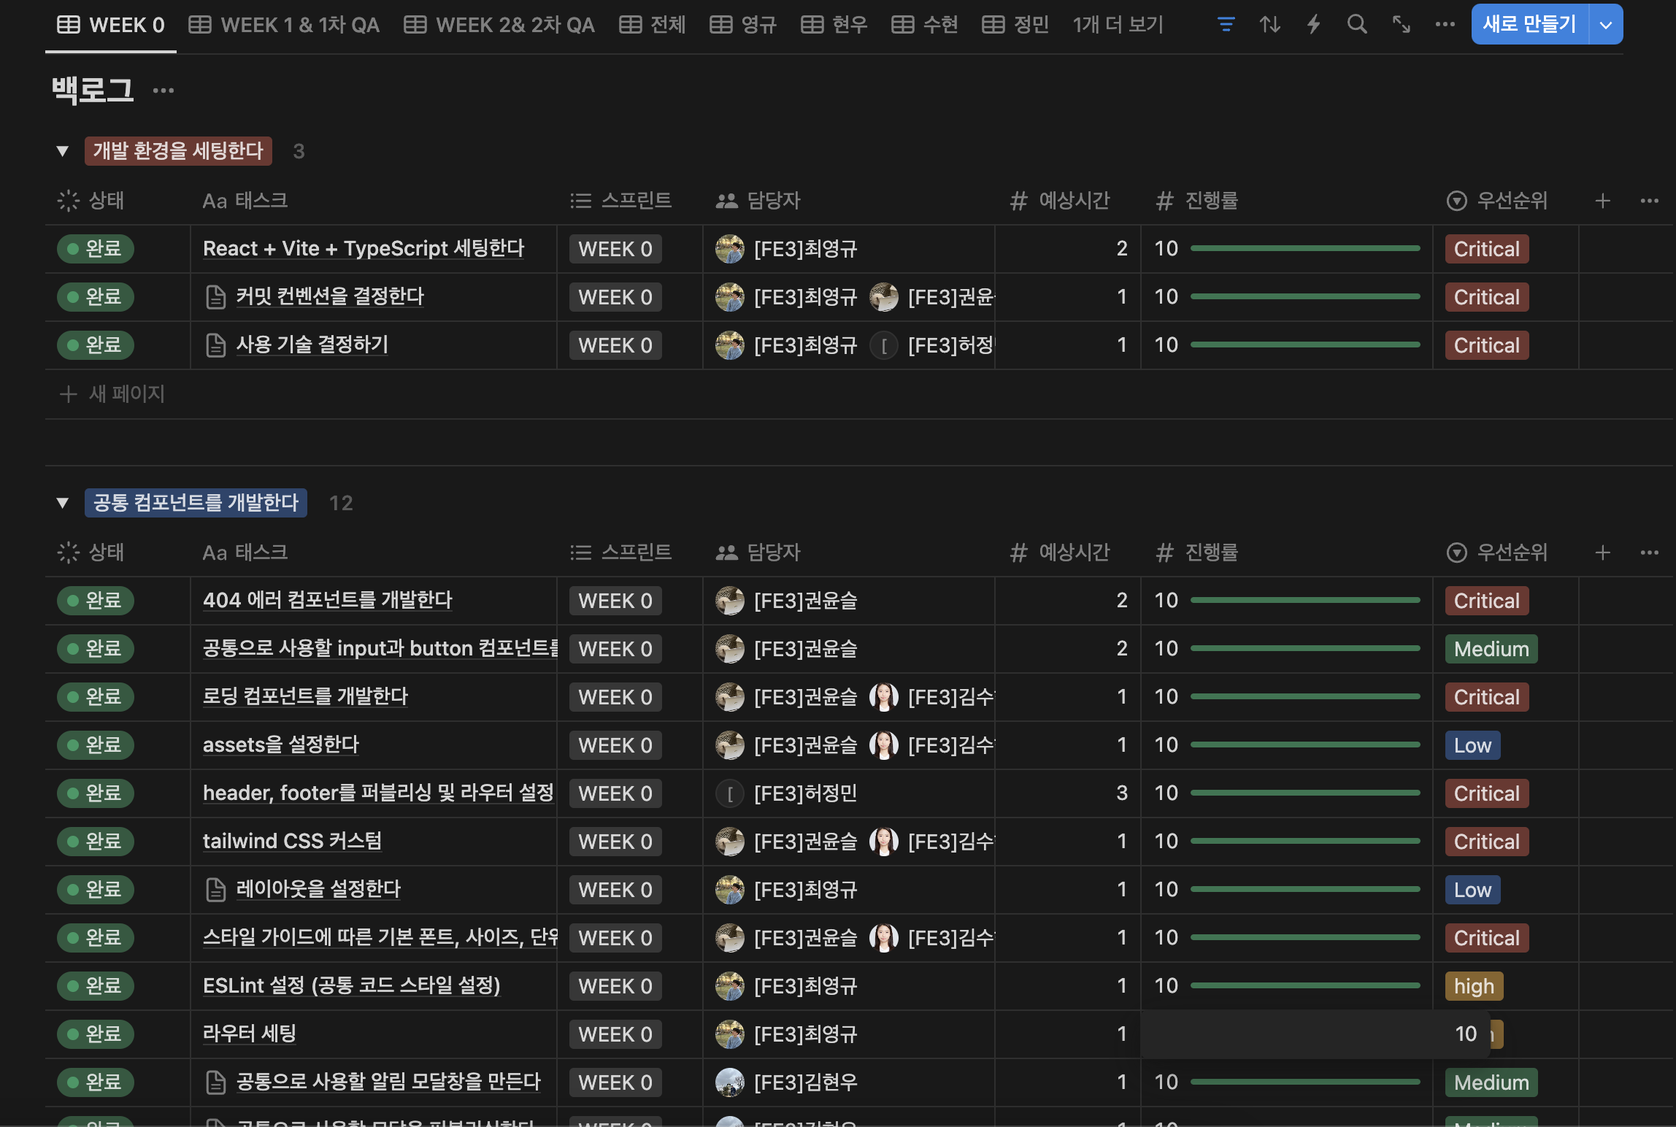This screenshot has width=1676, height=1127.
Task: Open the React + Vite + TypeScript 세팅한다 task
Action: point(363,249)
